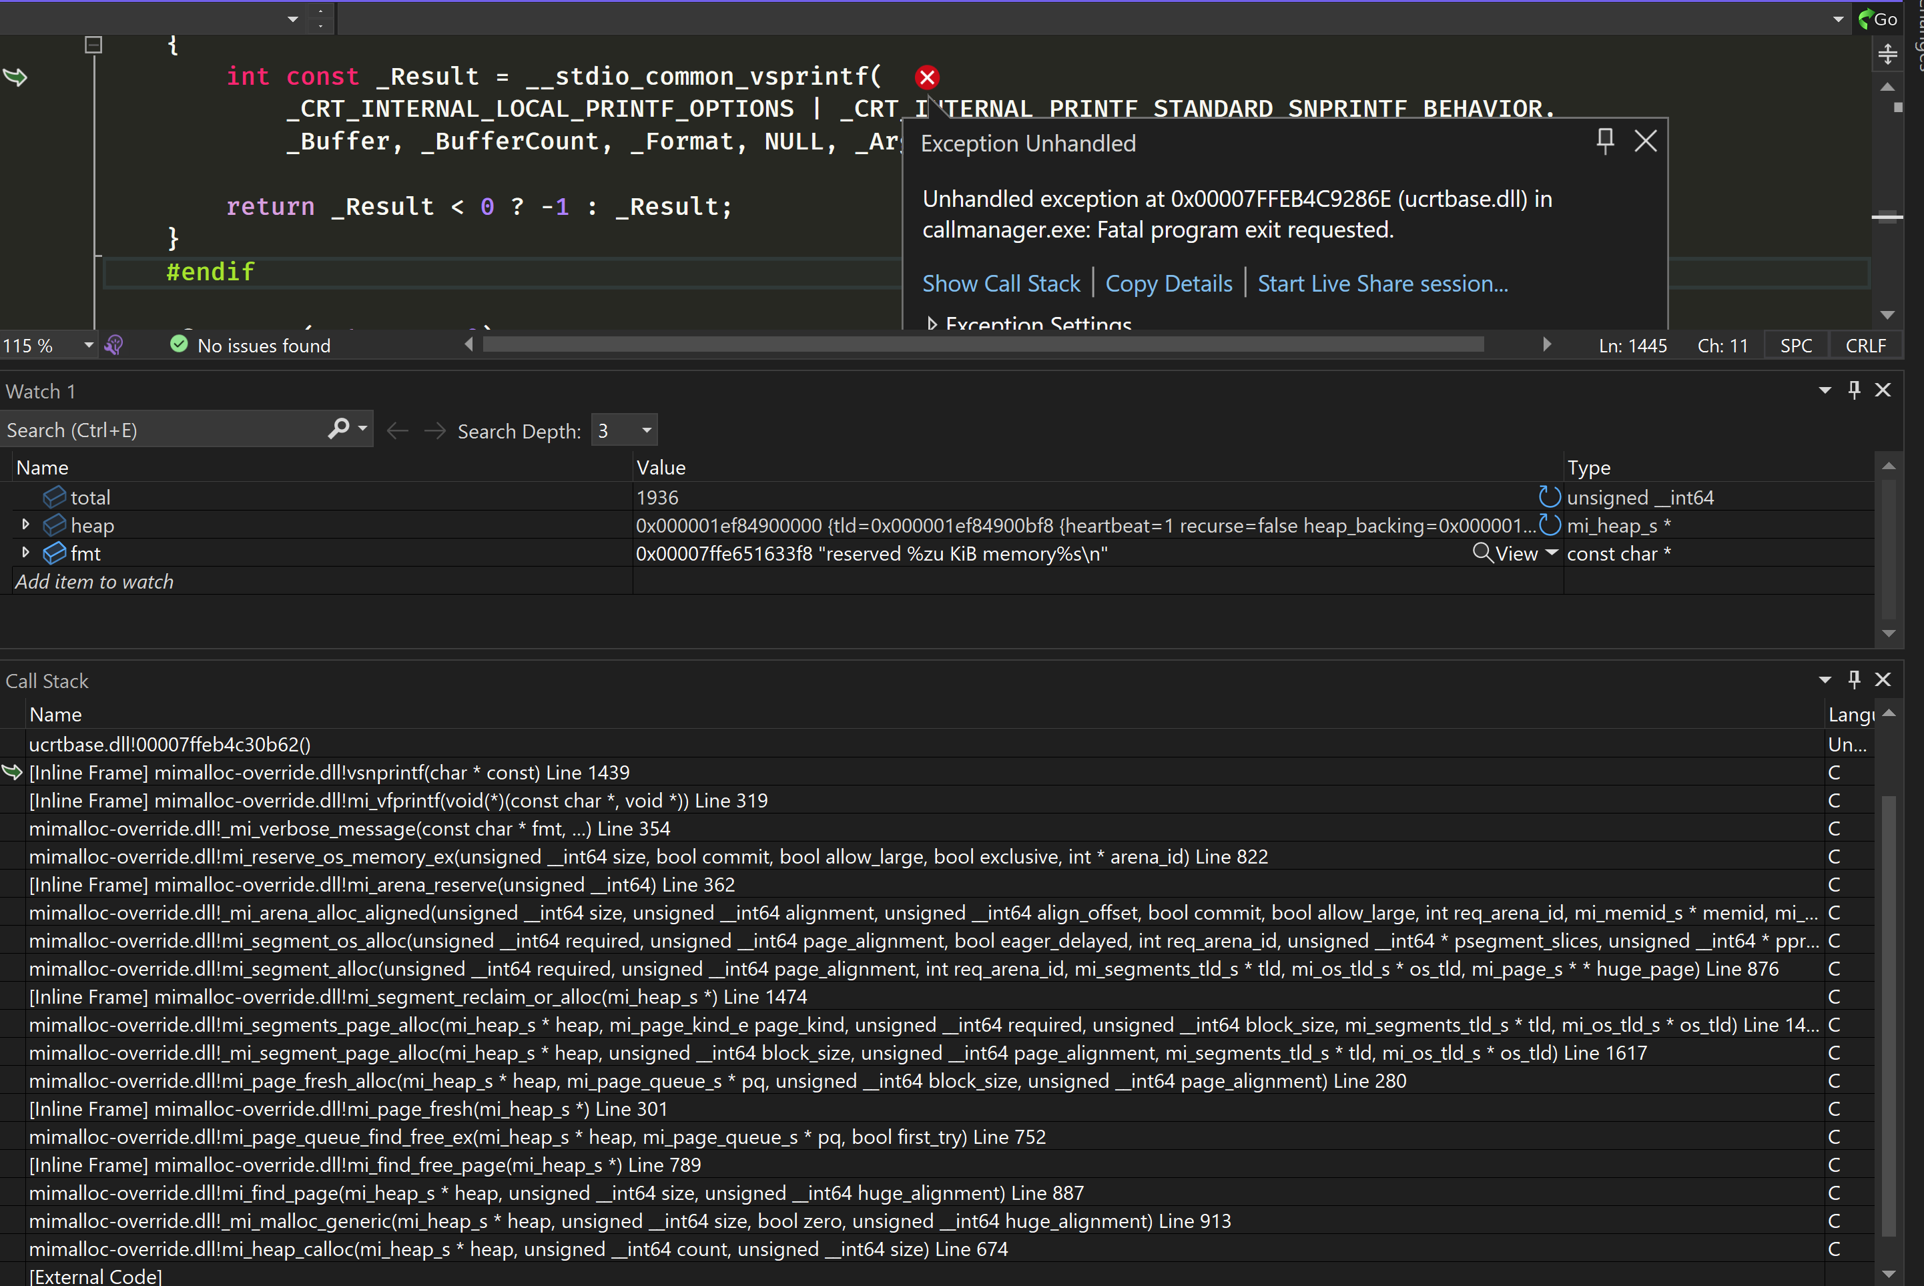This screenshot has height=1286, width=1924.
Task: Click the search magnifier icon in Watch 1
Action: click(338, 428)
